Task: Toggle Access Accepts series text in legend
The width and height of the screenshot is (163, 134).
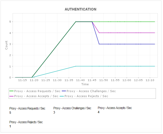Action: pos(36,96)
